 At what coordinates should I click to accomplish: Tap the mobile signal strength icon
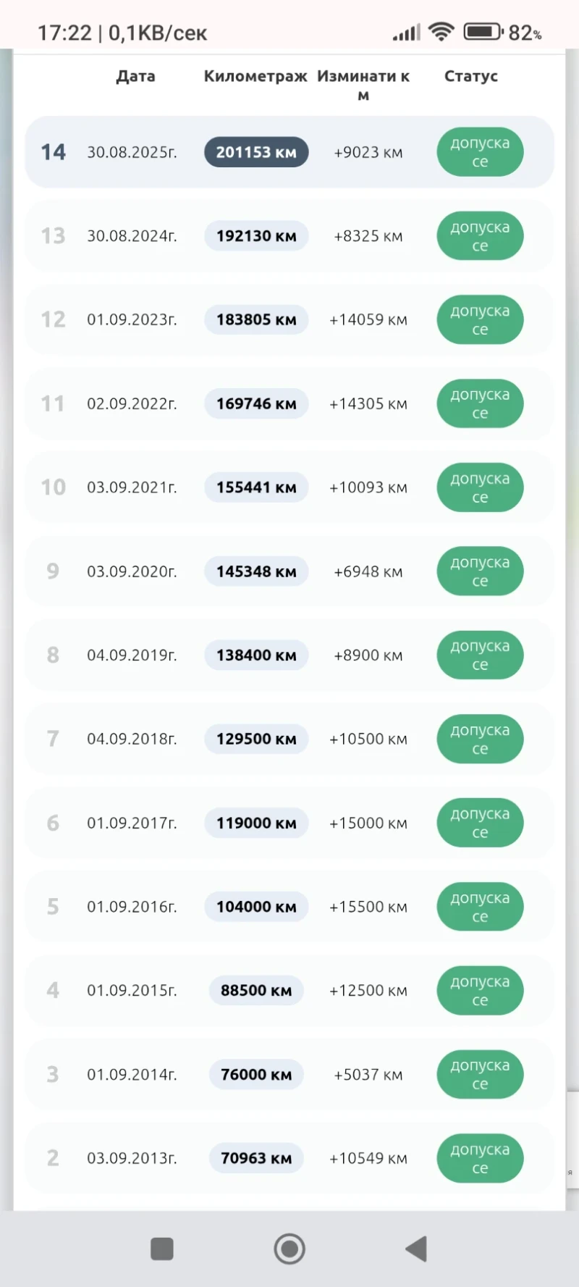click(x=406, y=33)
